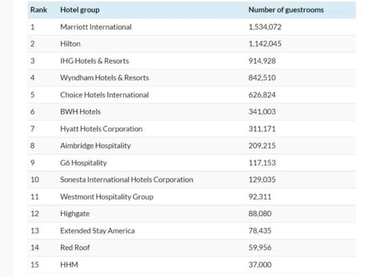This screenshot has width=366, height=277.
Task: Click Choice Hotels International text
Action: (104, 95)
